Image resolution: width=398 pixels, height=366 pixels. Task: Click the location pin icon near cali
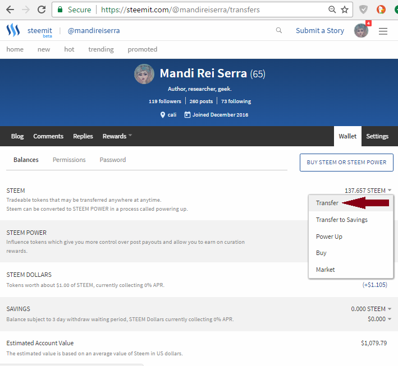pos(163,115)
